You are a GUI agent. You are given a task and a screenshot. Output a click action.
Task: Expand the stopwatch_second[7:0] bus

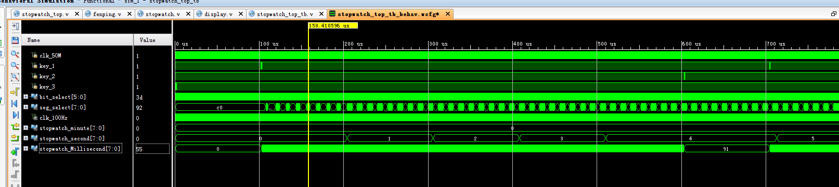click(x=25, y=138)
